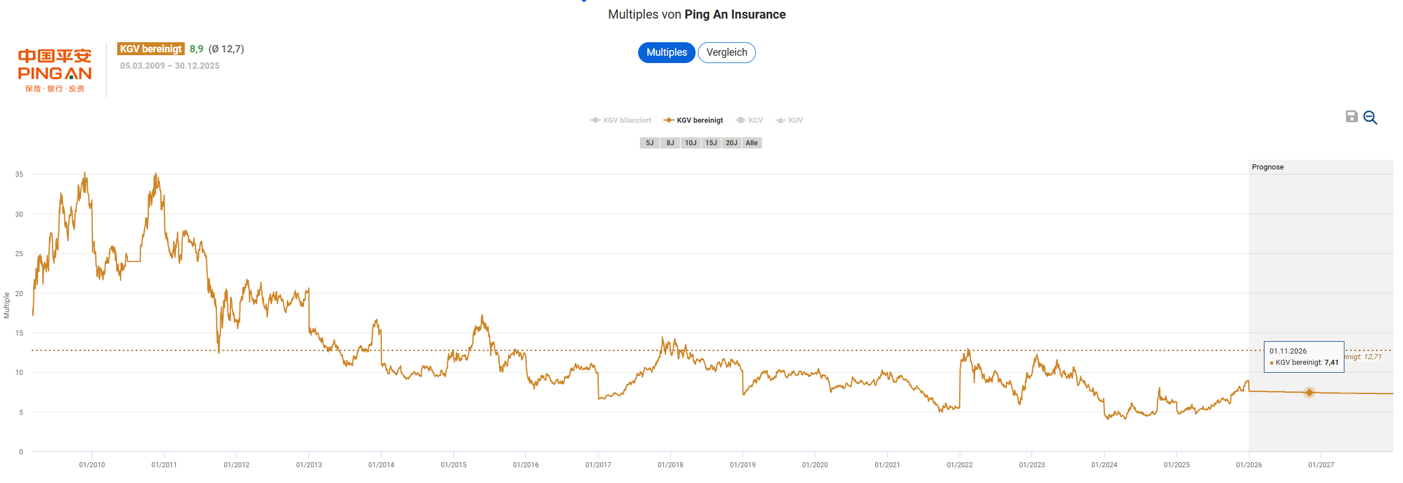Set chart range to 15J
The image size is (1403, 483).
(711, 143)
